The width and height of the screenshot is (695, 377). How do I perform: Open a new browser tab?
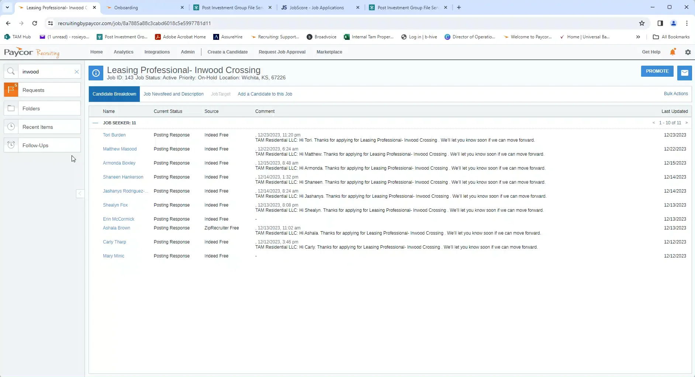click(459, 7)
